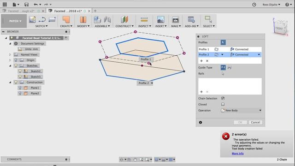Select the Profile 1 row
Viewport: 295px width, 166px height.
click(230, 49)
